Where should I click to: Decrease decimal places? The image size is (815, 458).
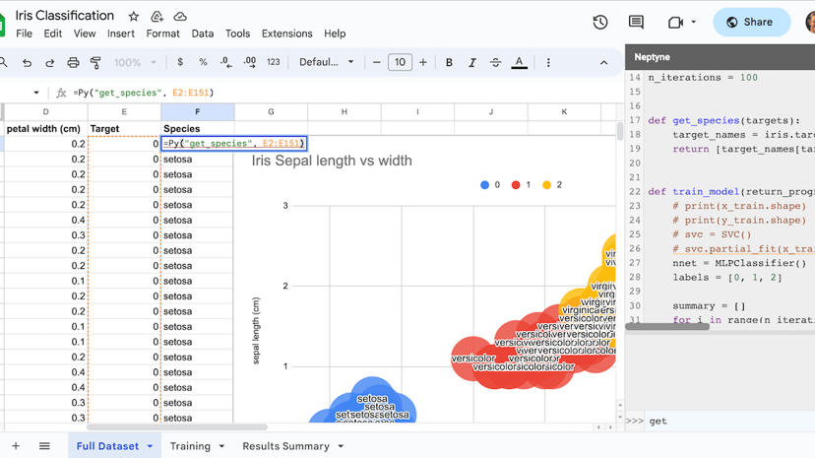click(225, 62)
